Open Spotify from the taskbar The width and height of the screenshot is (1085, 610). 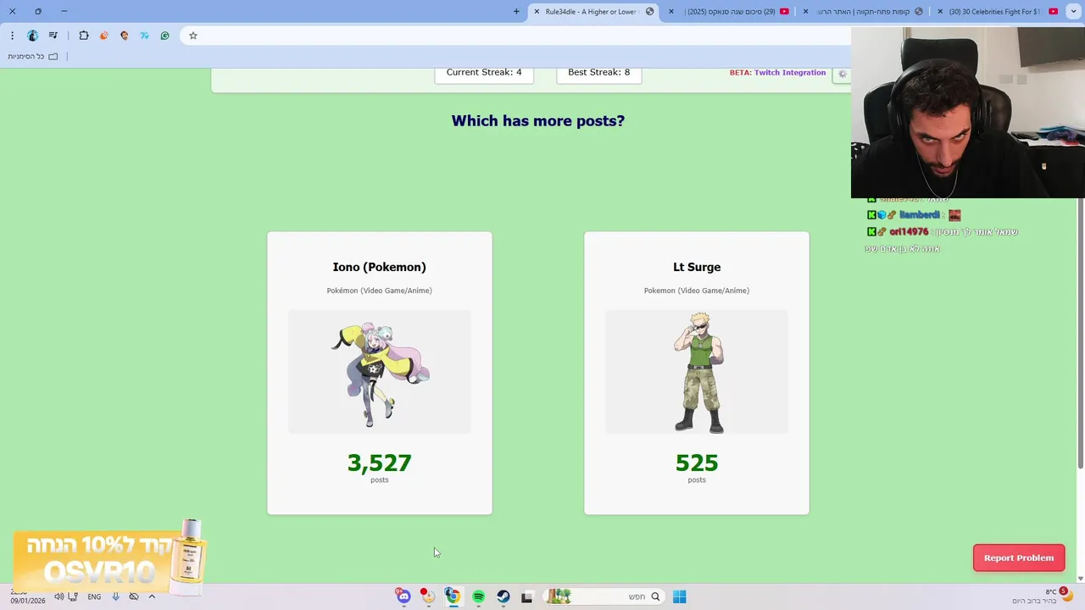[x=478, y=596]
